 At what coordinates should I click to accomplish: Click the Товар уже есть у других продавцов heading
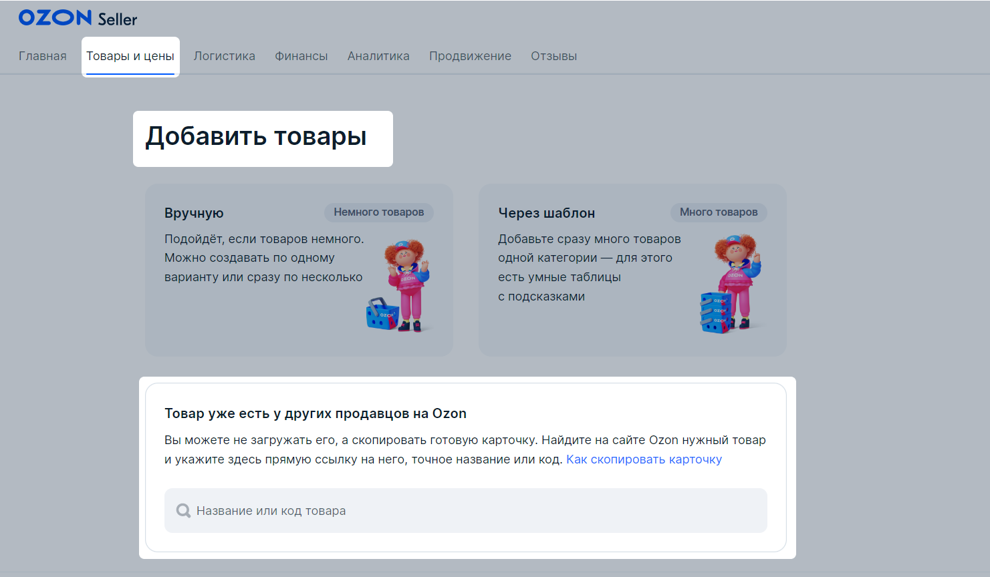pyautogui.click(x=316, y=413)
